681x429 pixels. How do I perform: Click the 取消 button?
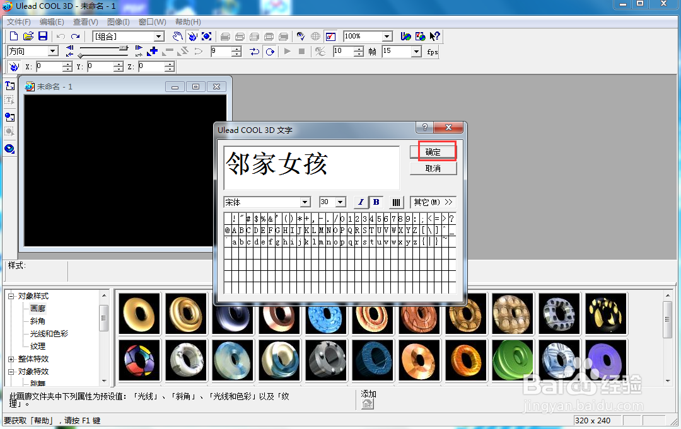pyautogui.click(x=433, y=168)
